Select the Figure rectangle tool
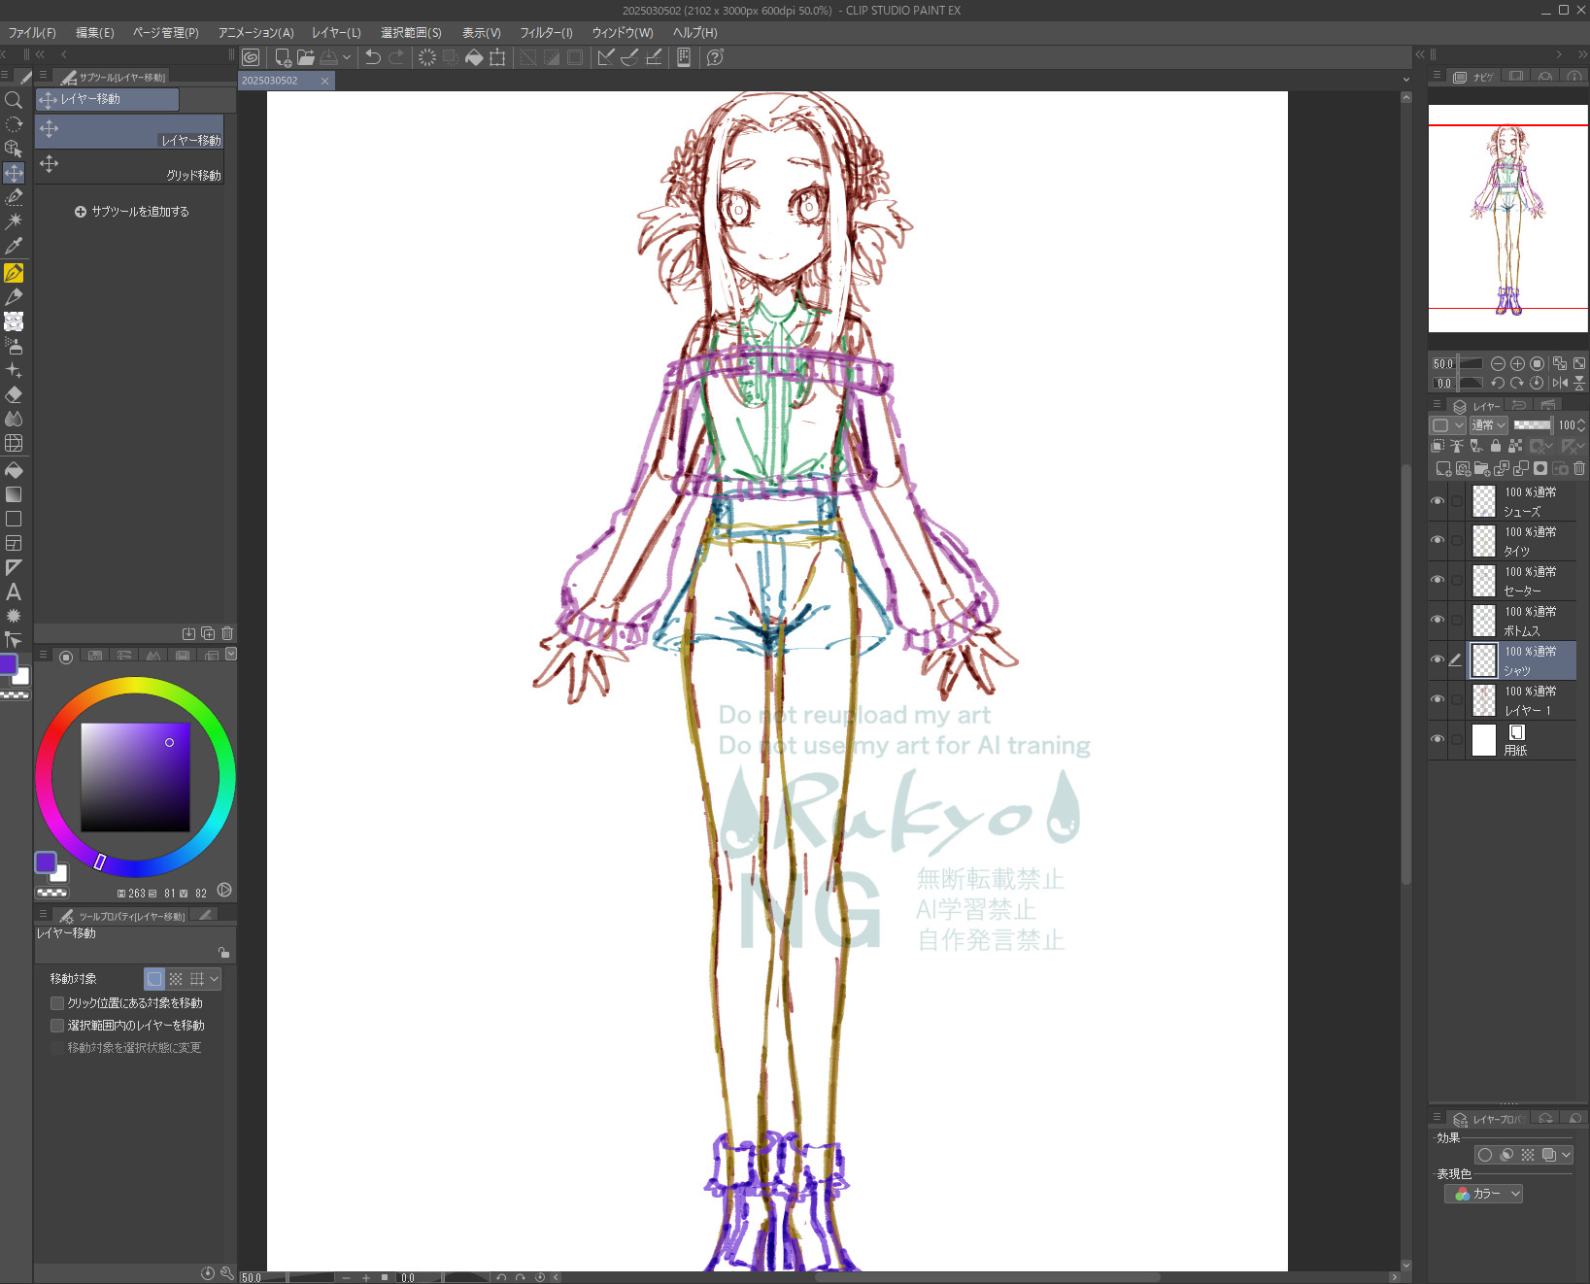 (x=14, y=519)
